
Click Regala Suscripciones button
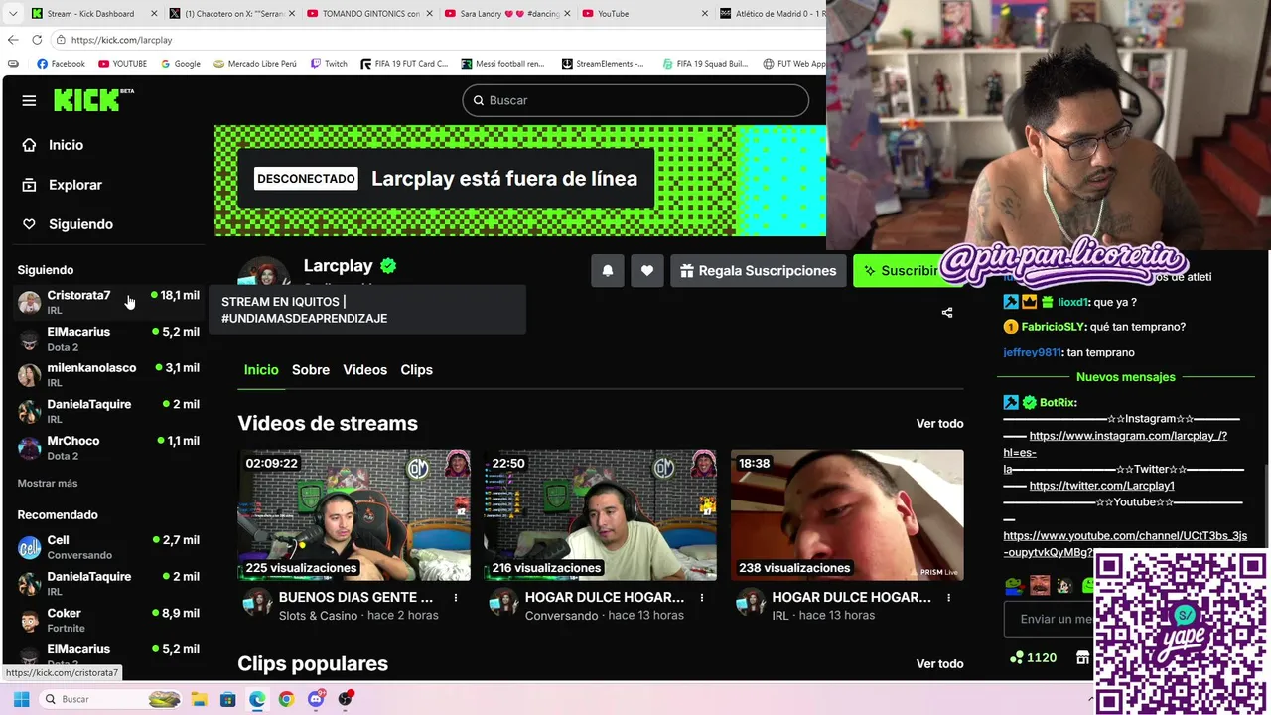click(x=758, y=270)
